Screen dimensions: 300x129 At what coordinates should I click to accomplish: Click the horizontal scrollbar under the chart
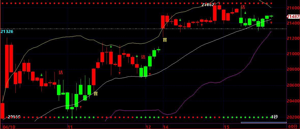click(x=264, y=122)
